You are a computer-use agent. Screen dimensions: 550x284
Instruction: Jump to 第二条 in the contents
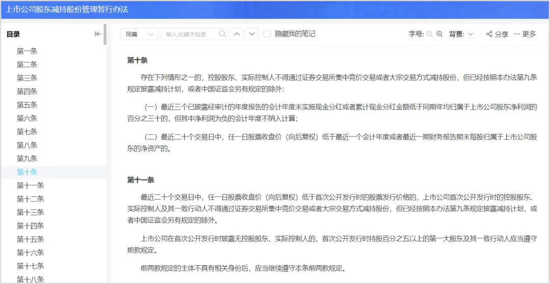tap(27, 65)
